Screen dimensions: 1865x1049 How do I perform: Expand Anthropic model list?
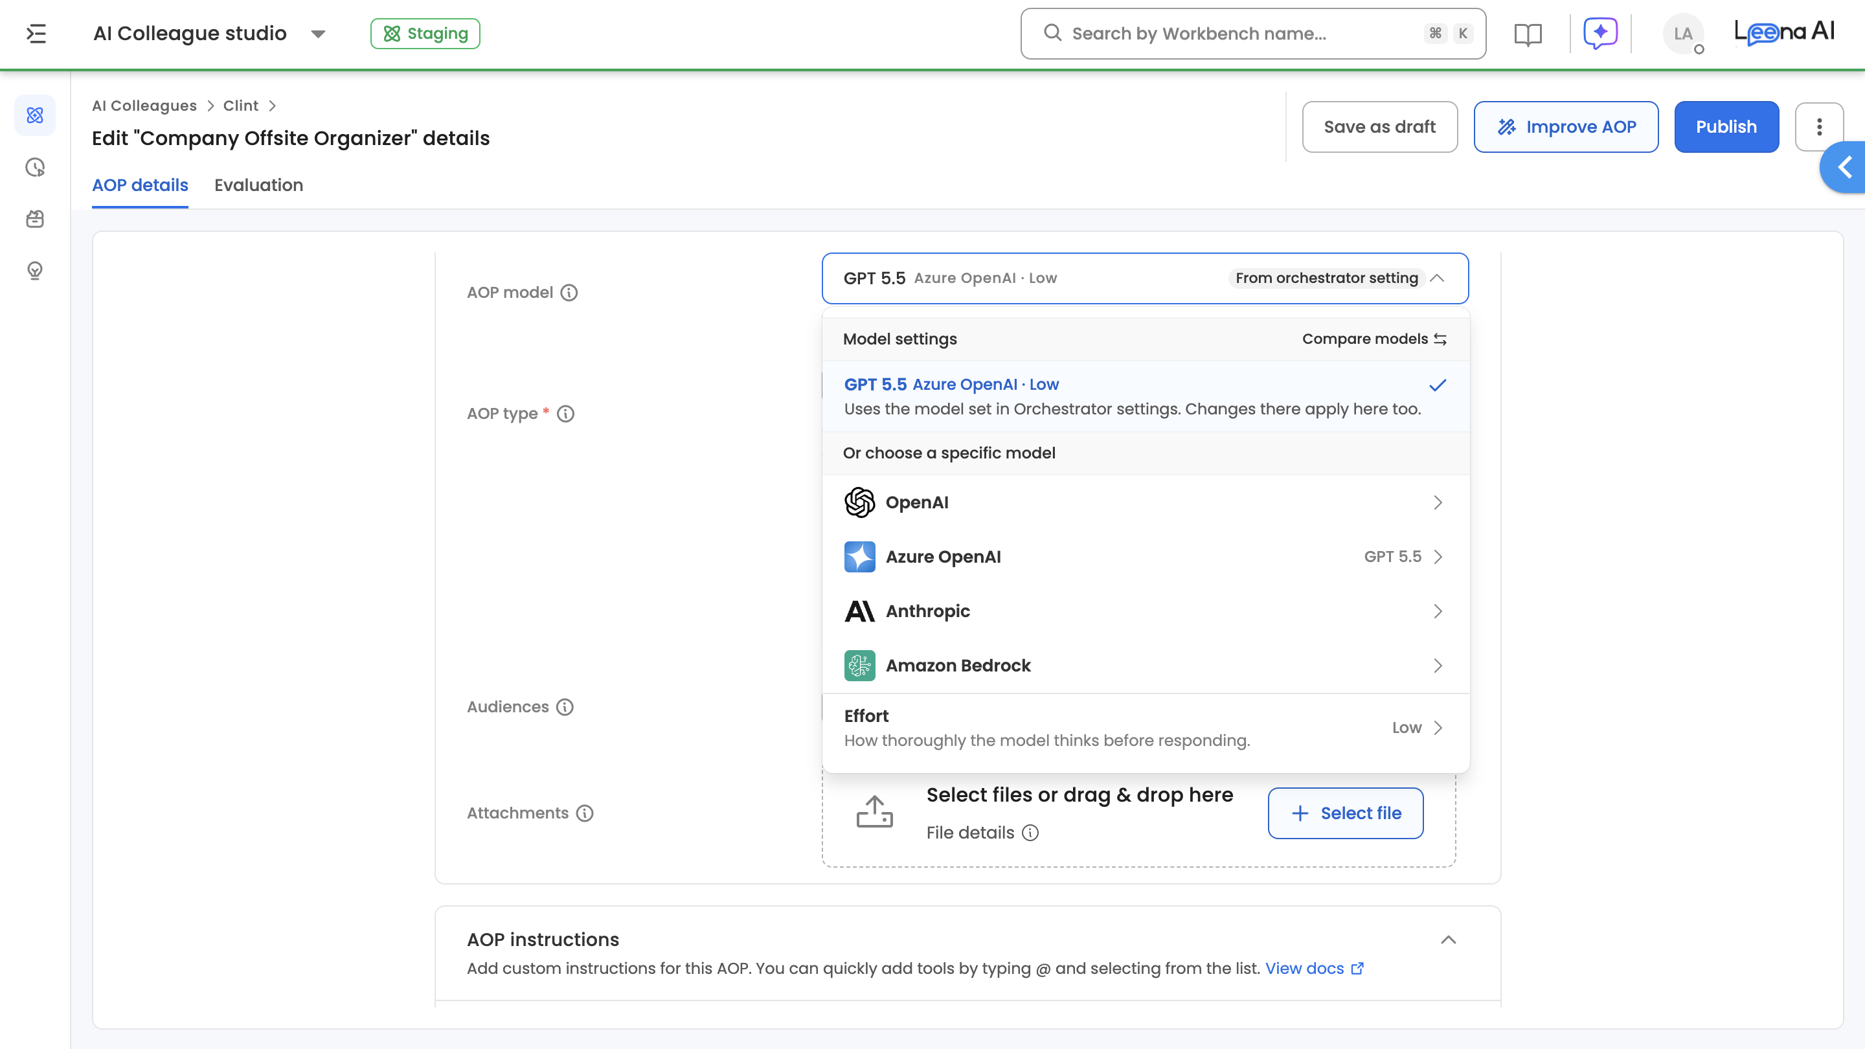(x=1146, y=611)
